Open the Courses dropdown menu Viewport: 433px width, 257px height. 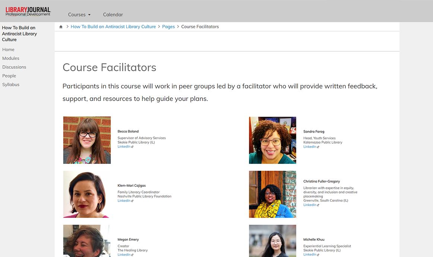tap(79, 14)
